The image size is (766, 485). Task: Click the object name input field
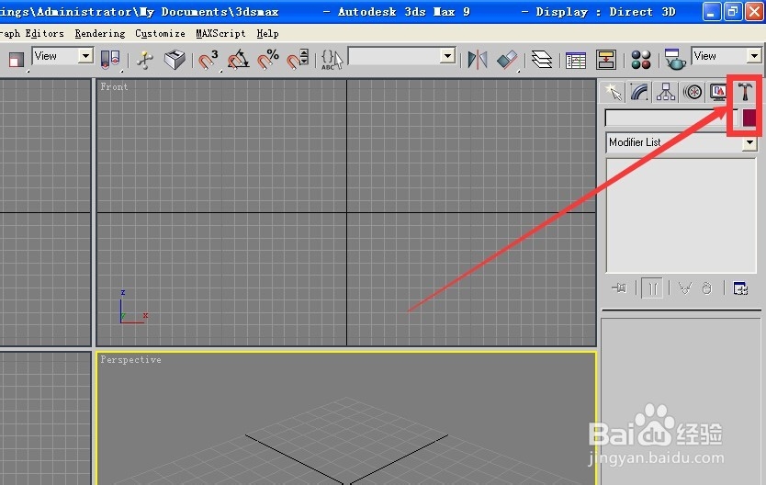pos(671,118)
